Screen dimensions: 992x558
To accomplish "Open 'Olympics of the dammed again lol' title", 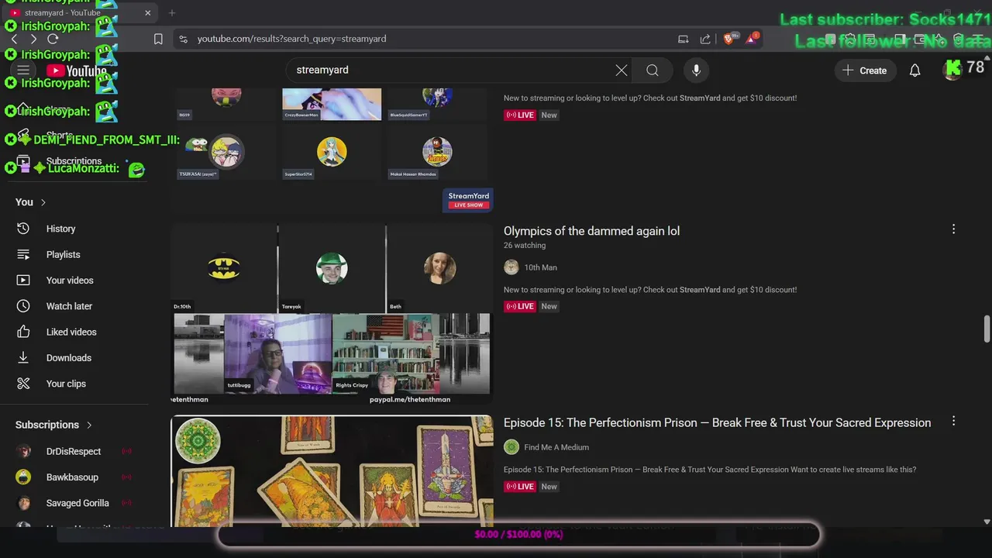I will pos(591,231).
